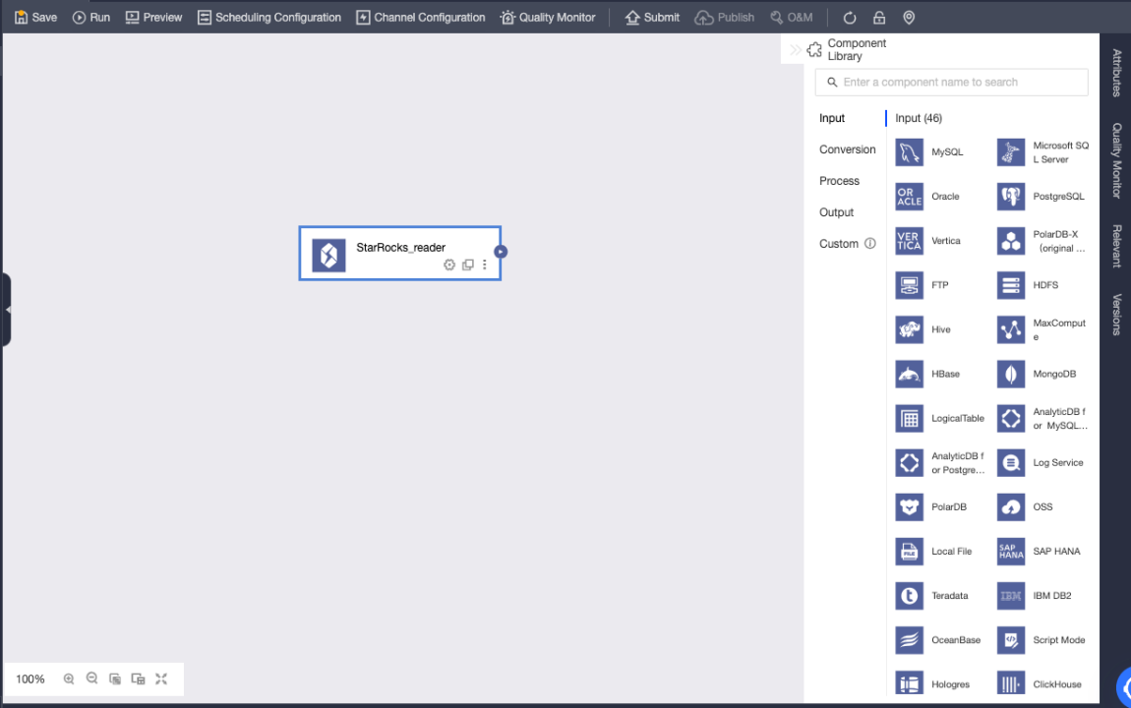
Task: Click the Submit button
Action: 652,18
